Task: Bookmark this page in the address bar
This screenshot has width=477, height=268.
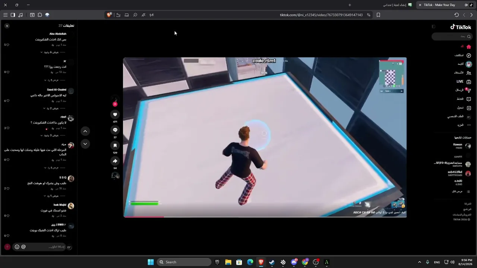Action: pyautogui.click(x=378, y=15)
